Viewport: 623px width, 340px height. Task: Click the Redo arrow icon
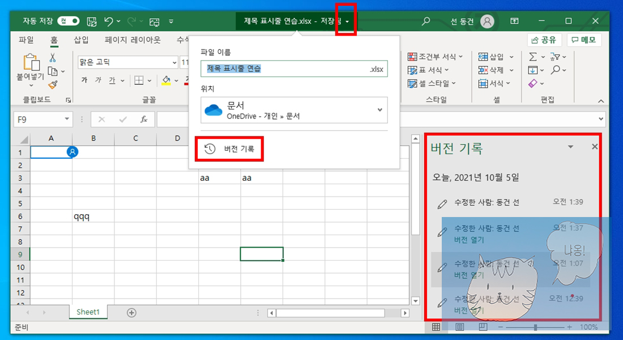click(131, 22)
